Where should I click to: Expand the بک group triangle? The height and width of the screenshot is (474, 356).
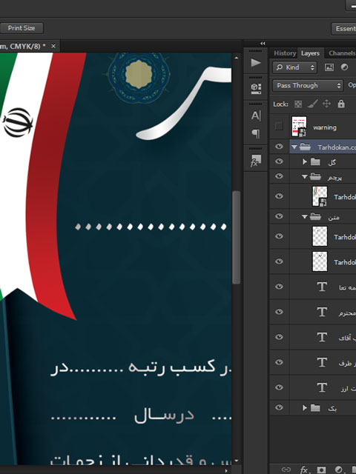coord(305,408)
